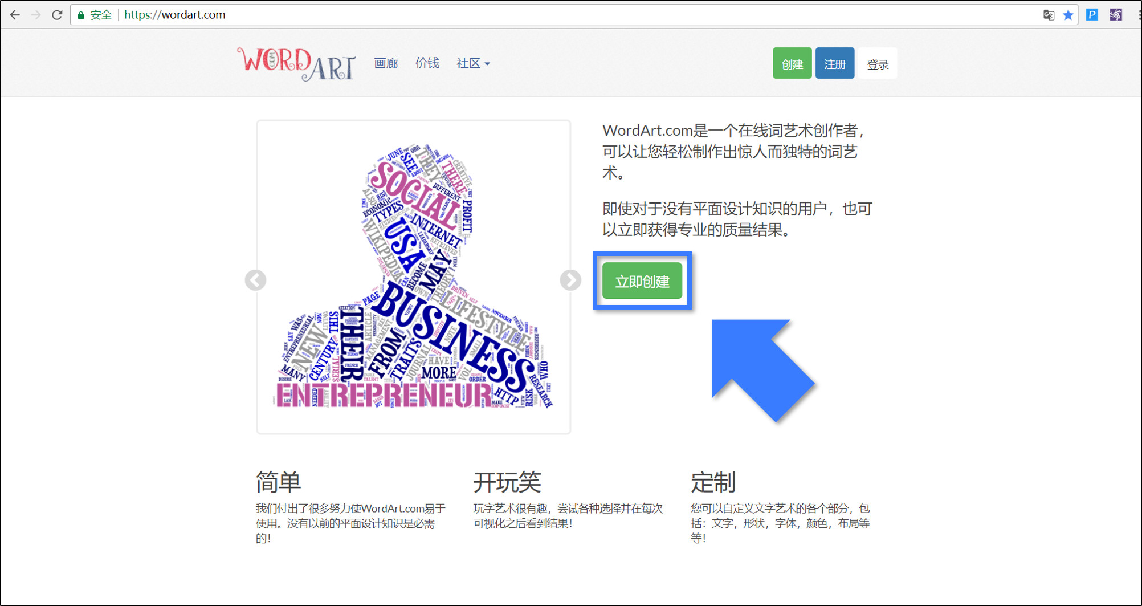This screenshot has height=606, width=1142.
Task: Open the 画廊 navigation item
Action: tap(386, 63)
